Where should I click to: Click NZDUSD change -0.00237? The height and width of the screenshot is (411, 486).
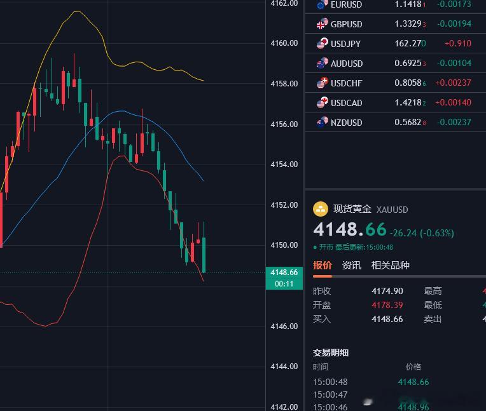point(454,122)
